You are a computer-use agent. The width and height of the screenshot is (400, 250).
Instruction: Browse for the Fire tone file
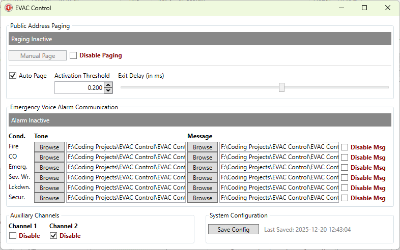[49, 147]
